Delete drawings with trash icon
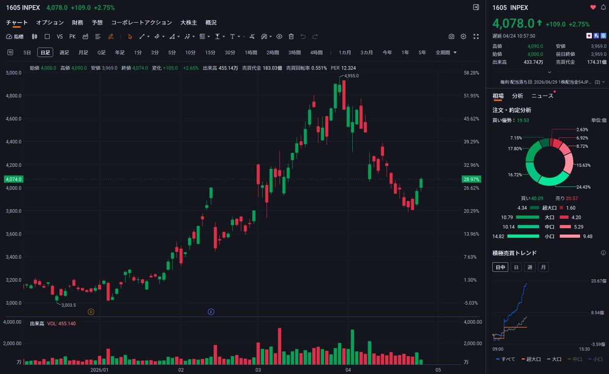This screenshot has height=374, width=609. [x=291, y=36]
